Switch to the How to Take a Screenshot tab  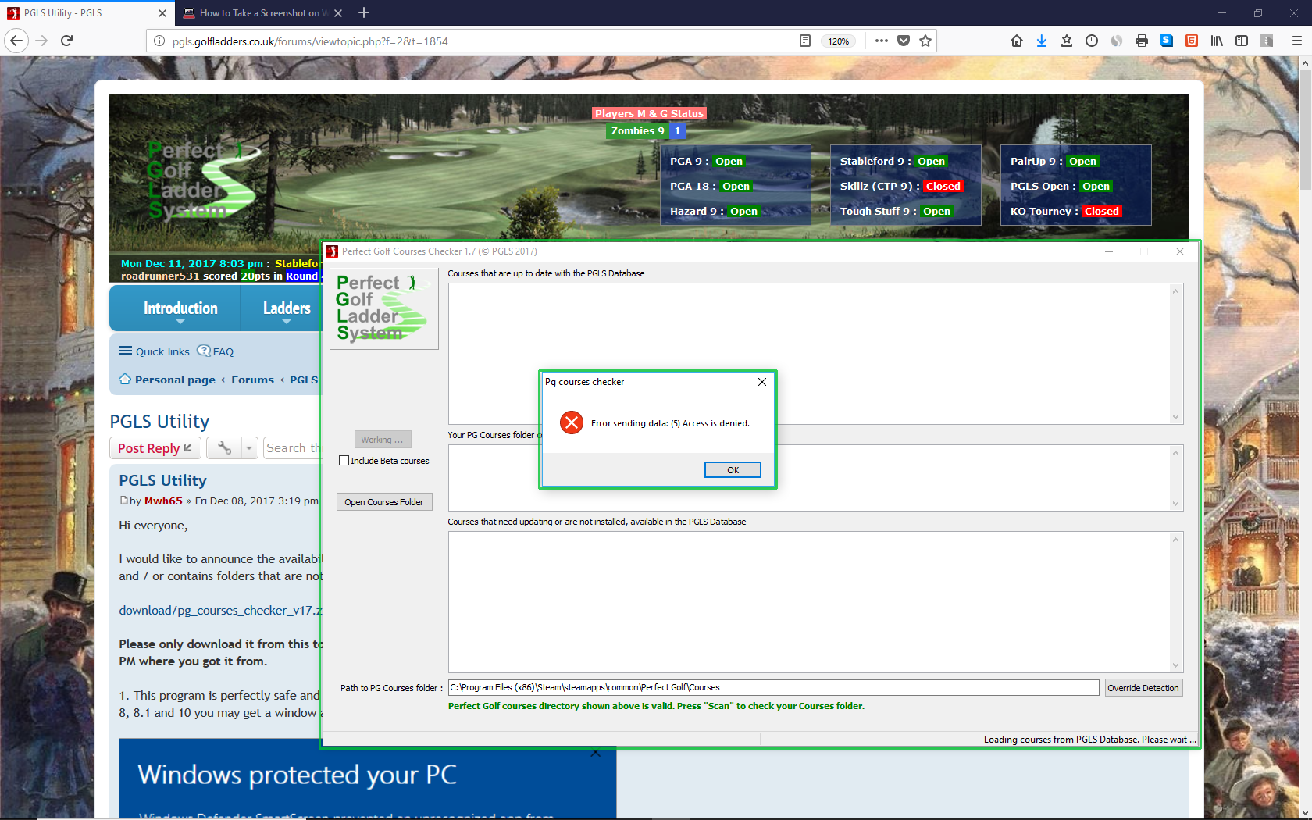(x=262, y=13)
